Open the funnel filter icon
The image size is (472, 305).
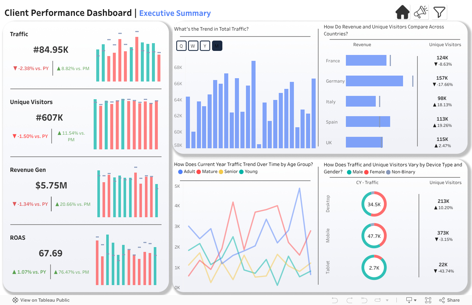coord(439,13)
